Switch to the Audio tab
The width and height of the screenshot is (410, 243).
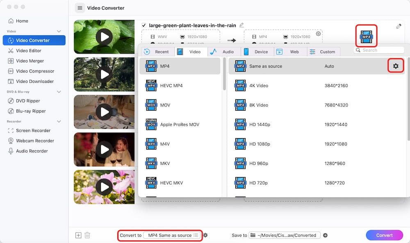224,52
